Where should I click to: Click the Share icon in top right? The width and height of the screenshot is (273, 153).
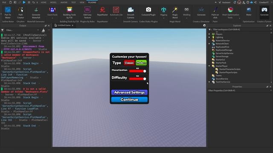pos(255,3)
